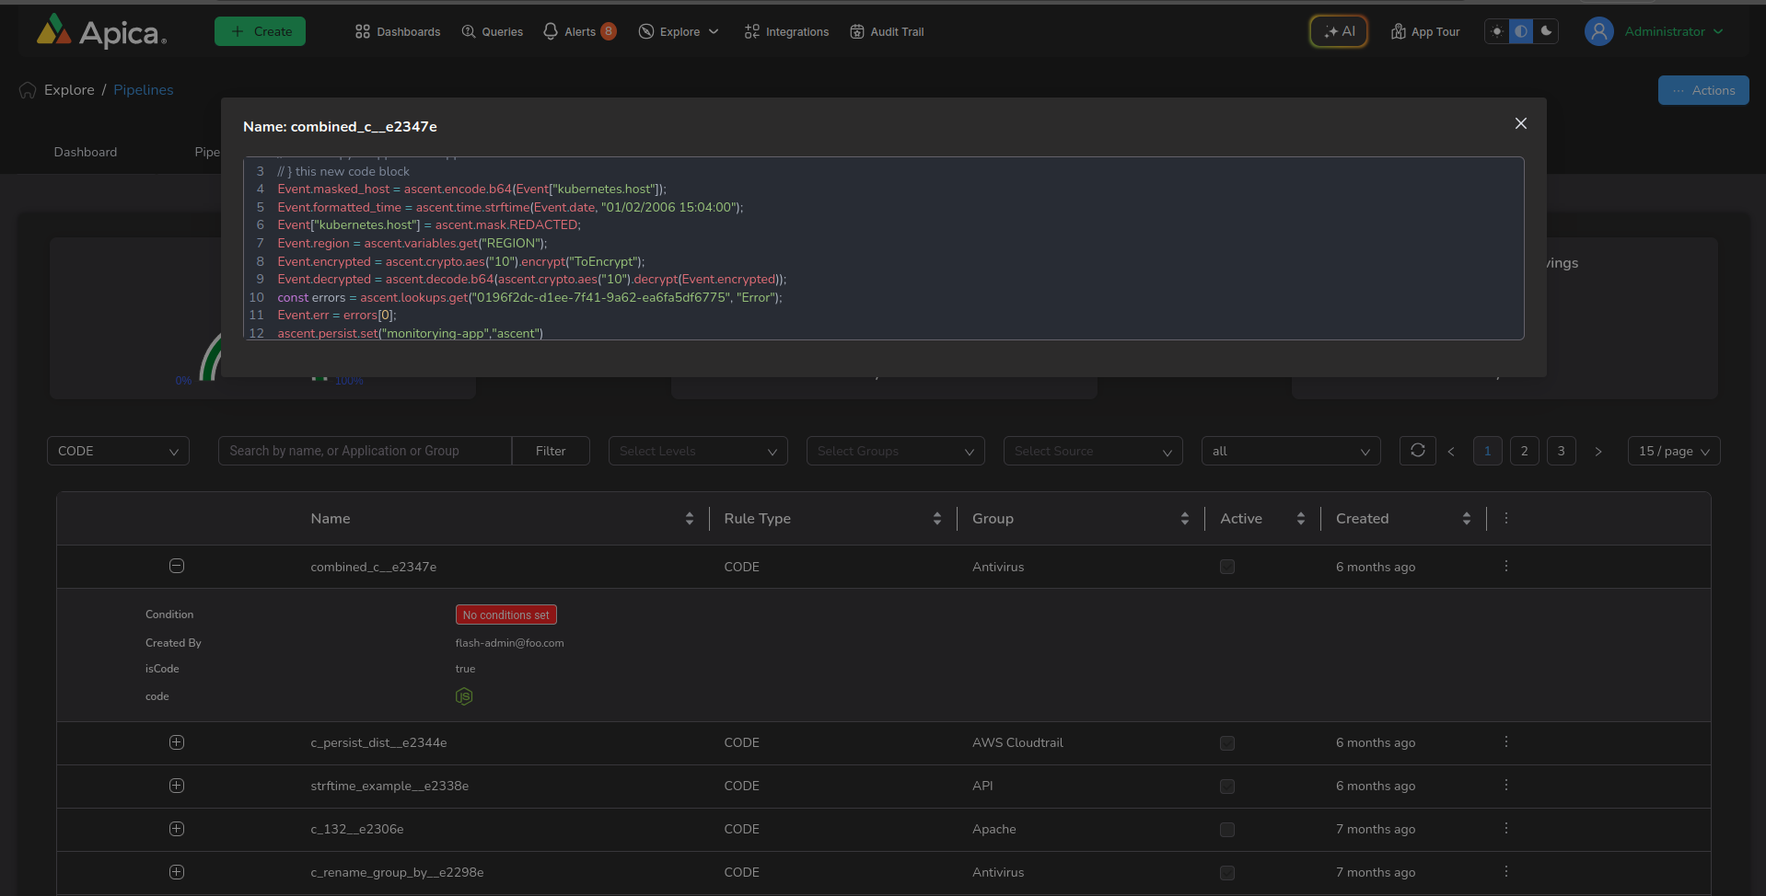Click the JS code icon in row details
Viewport: 1766px width, 896px height.
point(464,696)
